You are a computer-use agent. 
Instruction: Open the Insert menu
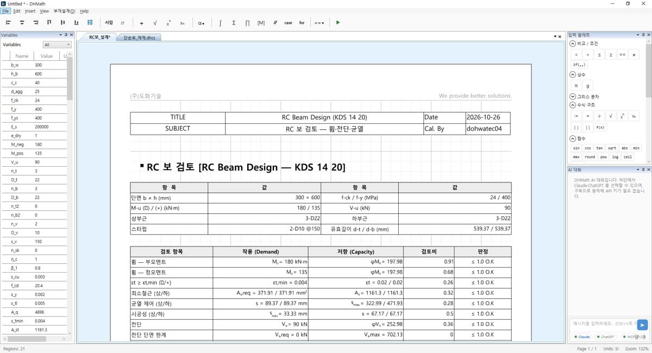30,11
